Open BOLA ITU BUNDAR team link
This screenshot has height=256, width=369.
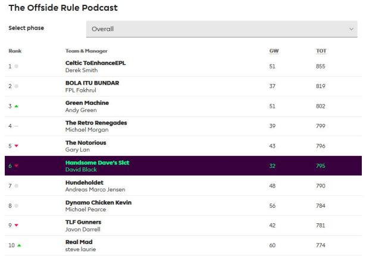coord(92,83)
